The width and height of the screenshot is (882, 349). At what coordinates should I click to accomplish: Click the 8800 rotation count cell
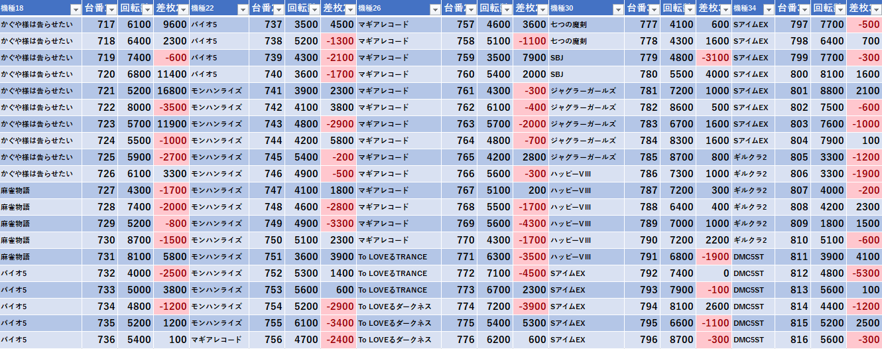(828, 91)
